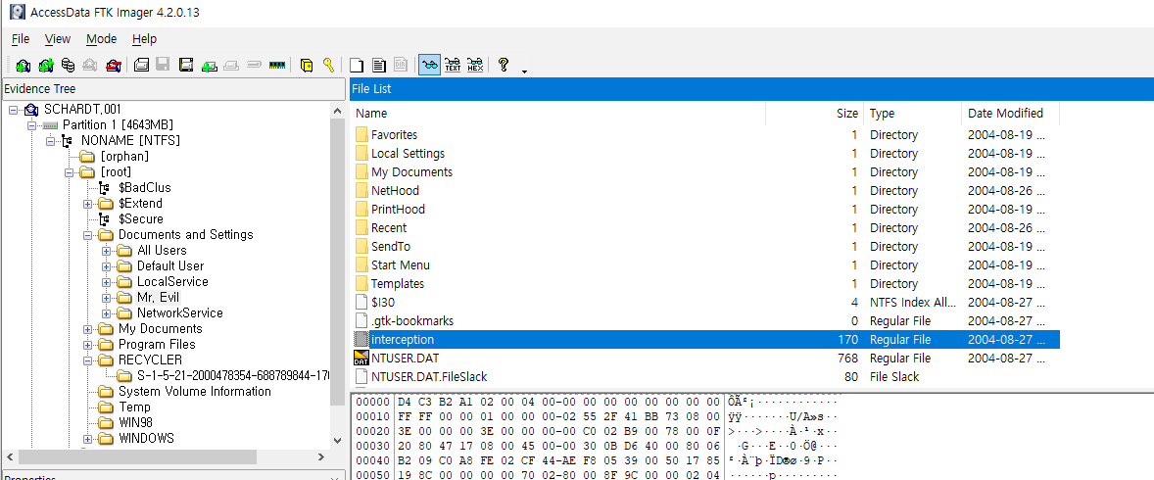Open the Mode menu
Viewport: 1154px width, 480px height.
(x=102, y=39)
